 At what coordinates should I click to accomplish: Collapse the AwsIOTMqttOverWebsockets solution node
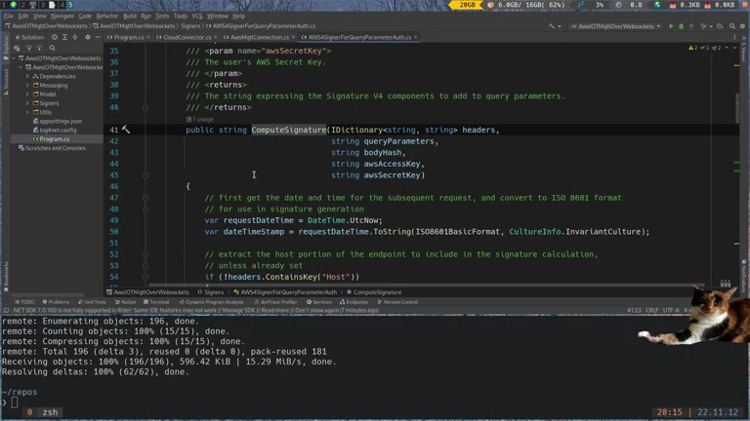14,58
